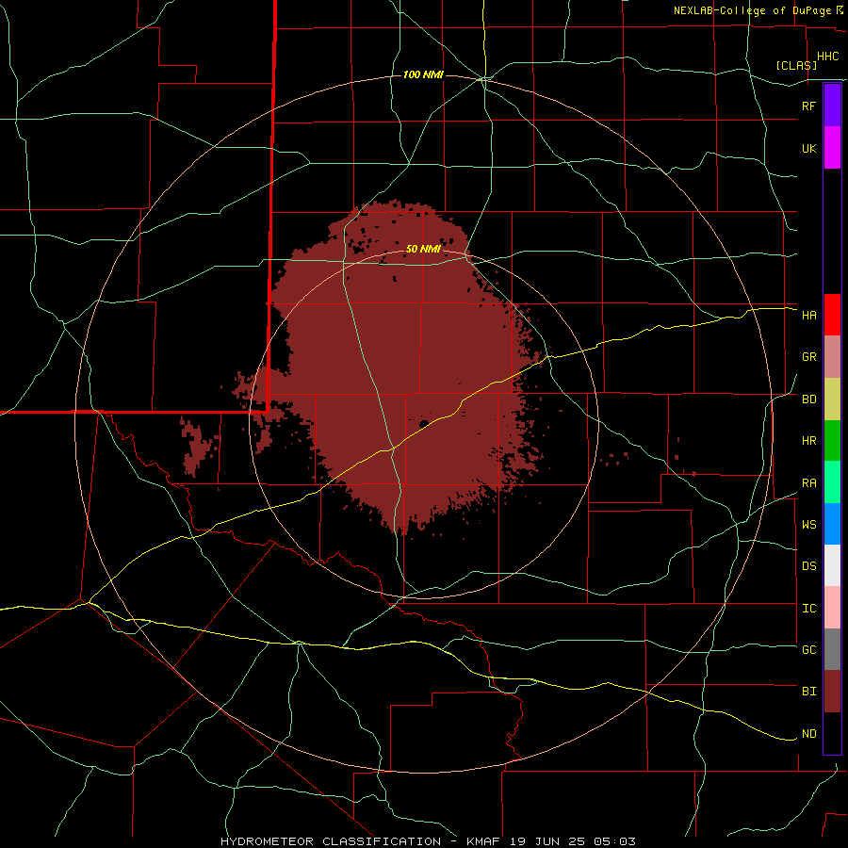Click the 'HYDROMETEOR CLASSIFICATION' title text

tap(331, 841)
